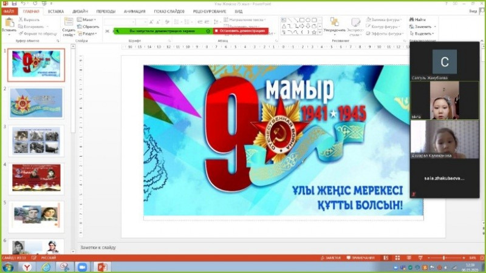Viewport: 486px width, 273px height.
Task: Click Остановить демонстрацию stop sharing button
Action: click(241, 31)
